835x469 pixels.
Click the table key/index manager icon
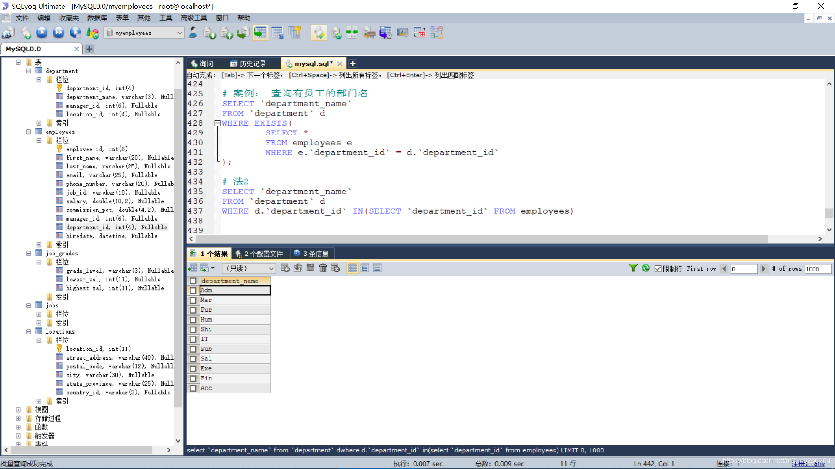tap(294, 33)
